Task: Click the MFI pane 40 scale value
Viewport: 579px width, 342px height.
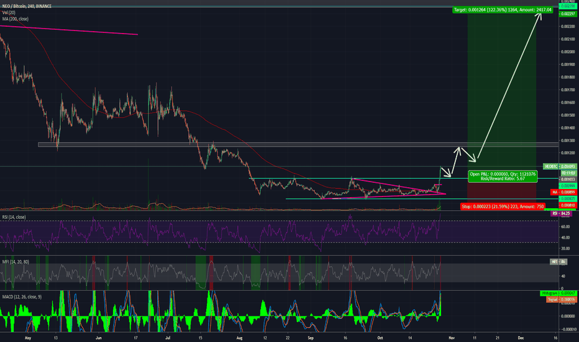Action: [x=563, y=276]
